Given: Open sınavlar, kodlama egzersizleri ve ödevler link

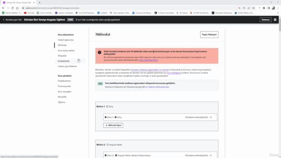Looking at the screenshot, I should [150, 70].
